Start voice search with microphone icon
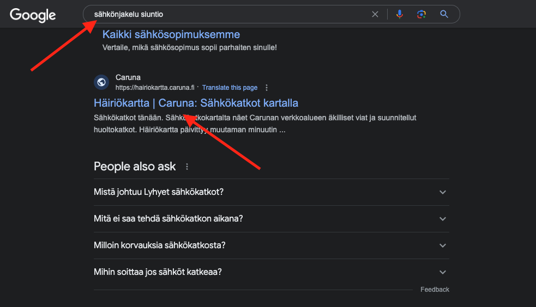 [400, 14]
